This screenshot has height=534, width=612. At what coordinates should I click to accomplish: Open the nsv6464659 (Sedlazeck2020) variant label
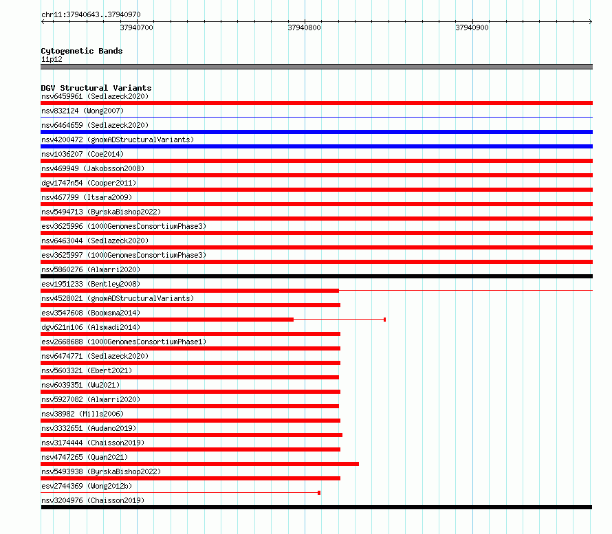pos(95,125)
